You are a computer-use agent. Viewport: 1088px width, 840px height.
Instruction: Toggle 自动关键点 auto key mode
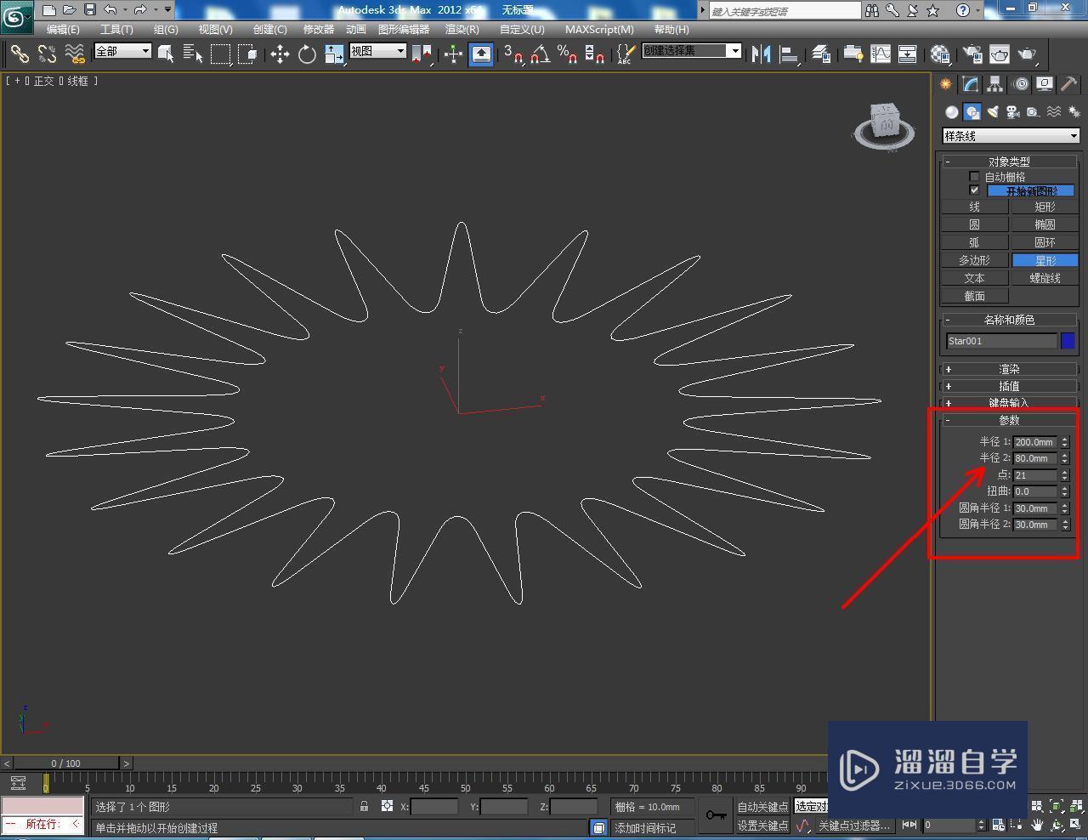[762, 807]
